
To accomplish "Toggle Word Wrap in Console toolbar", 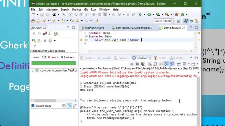I will [161, 64].
